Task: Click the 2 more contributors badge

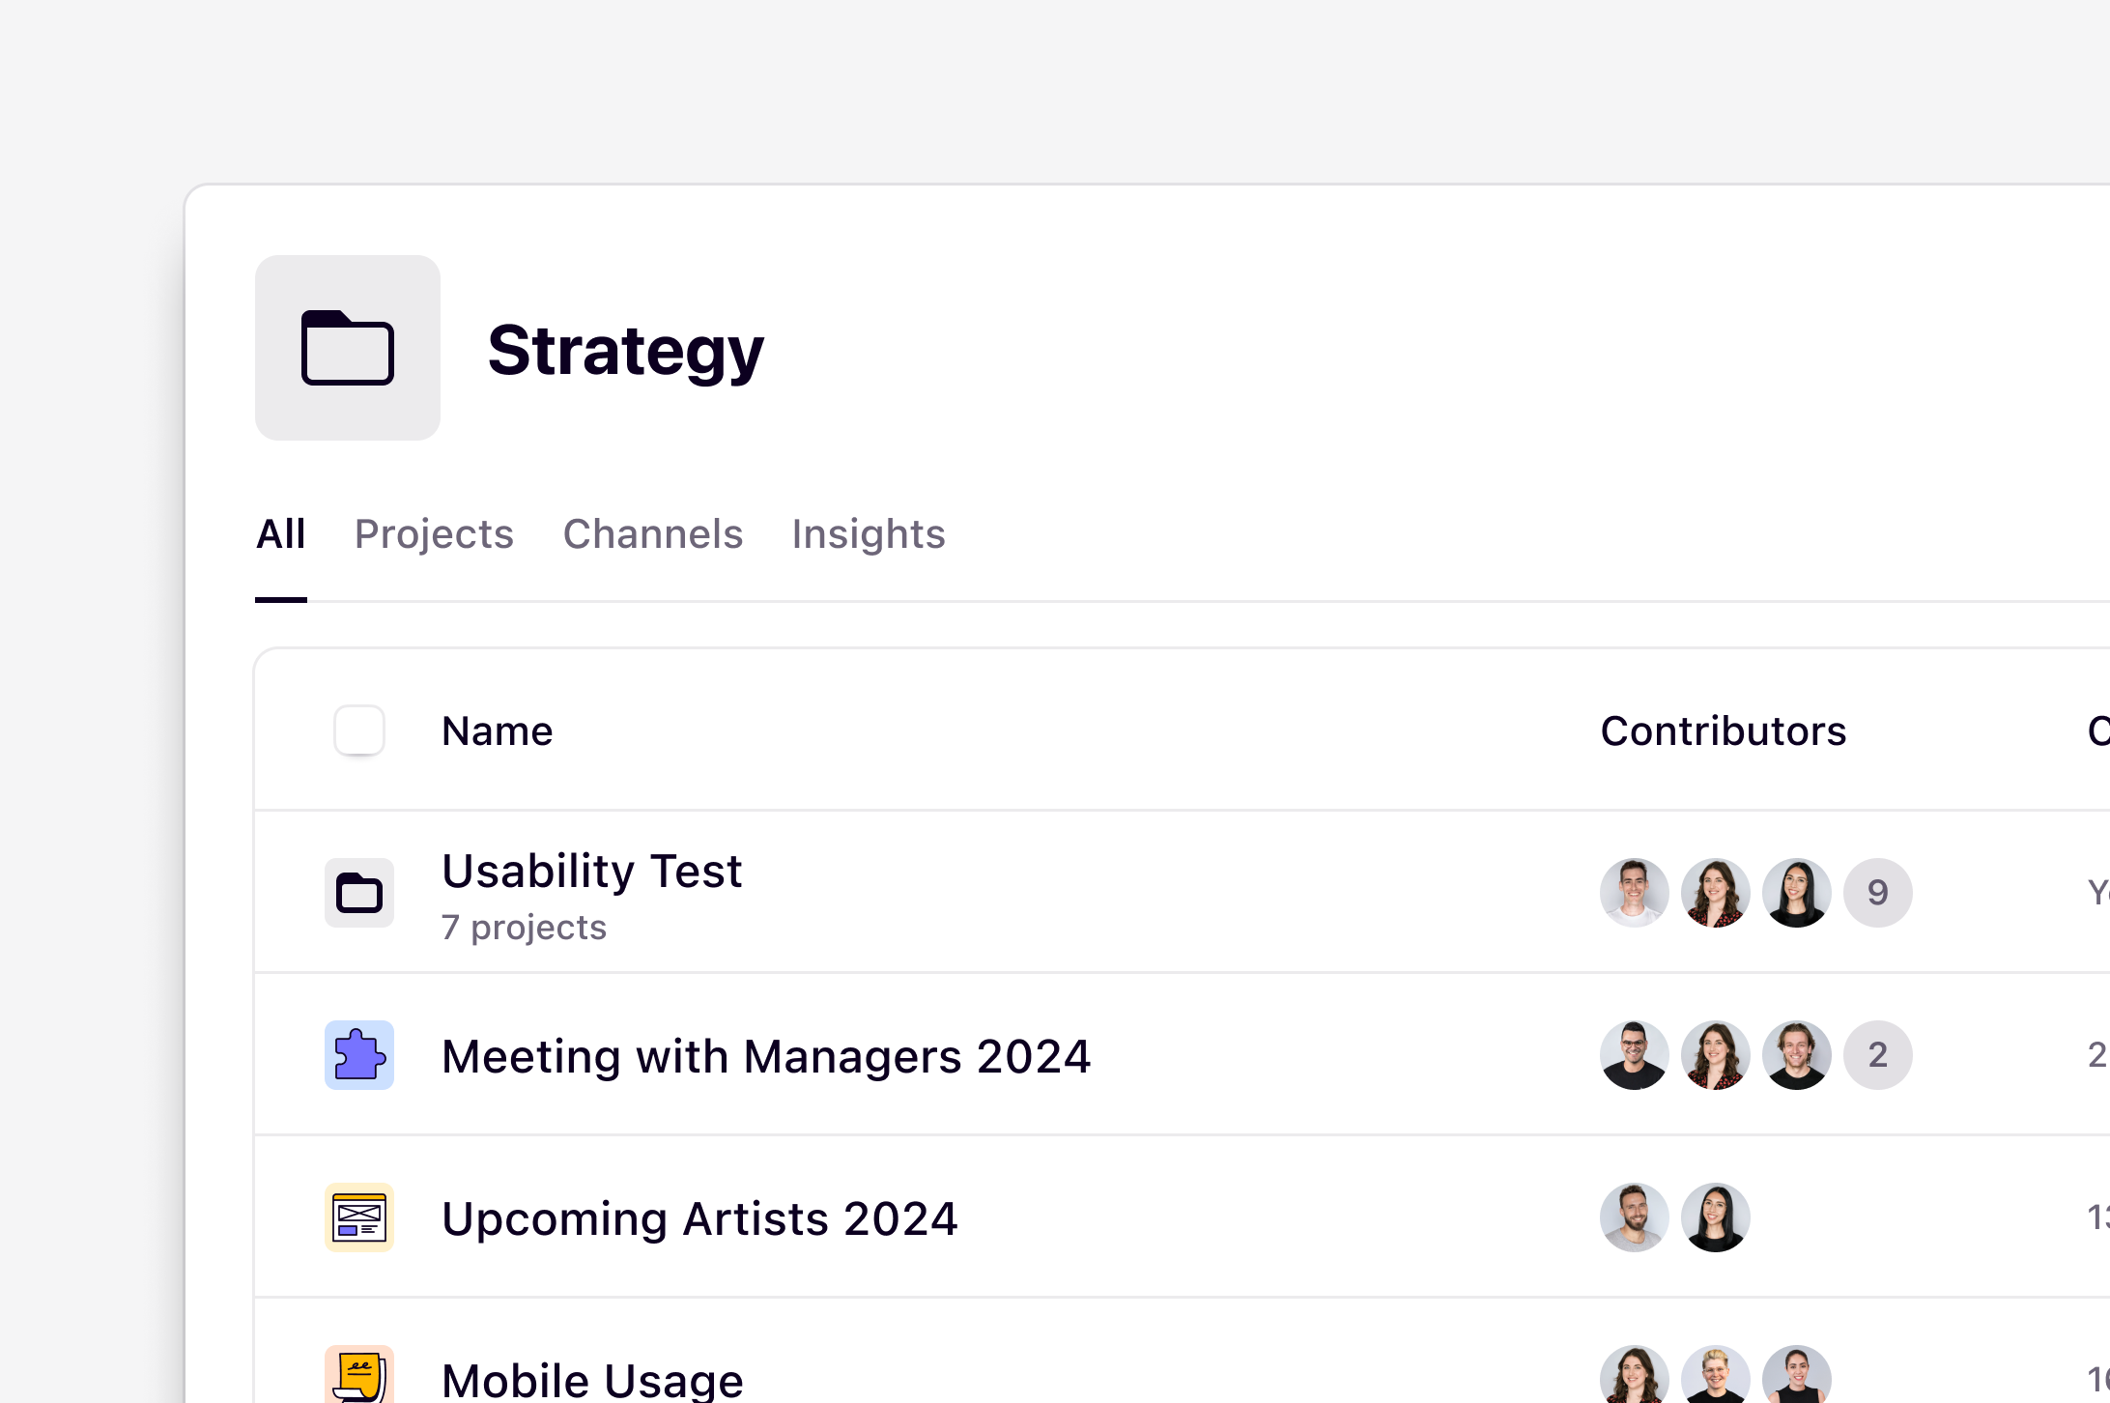Action: point(1877,1055)
